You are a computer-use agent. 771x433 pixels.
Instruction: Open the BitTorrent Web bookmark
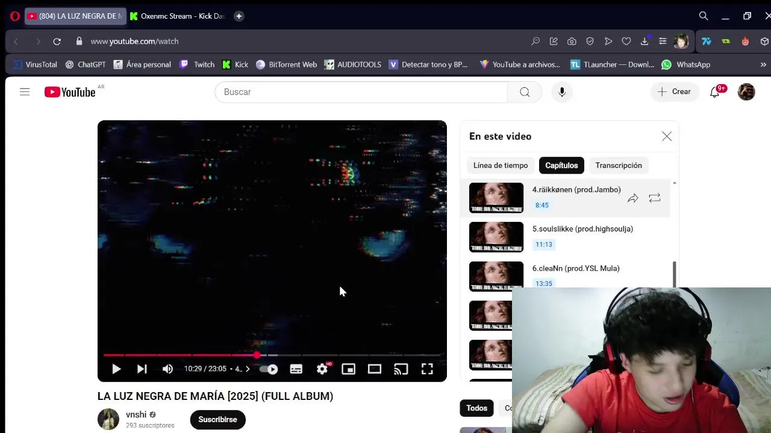[286, 64]
